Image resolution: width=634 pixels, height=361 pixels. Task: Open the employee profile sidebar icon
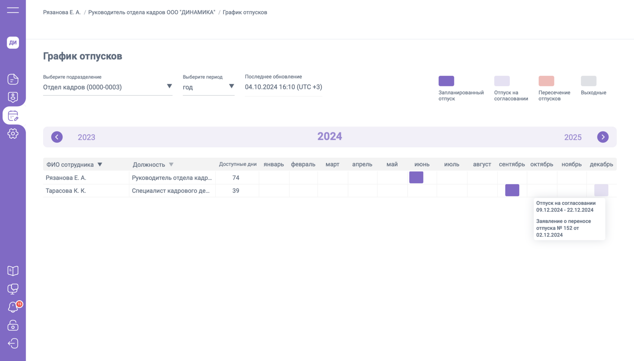(x=13, y=97)
